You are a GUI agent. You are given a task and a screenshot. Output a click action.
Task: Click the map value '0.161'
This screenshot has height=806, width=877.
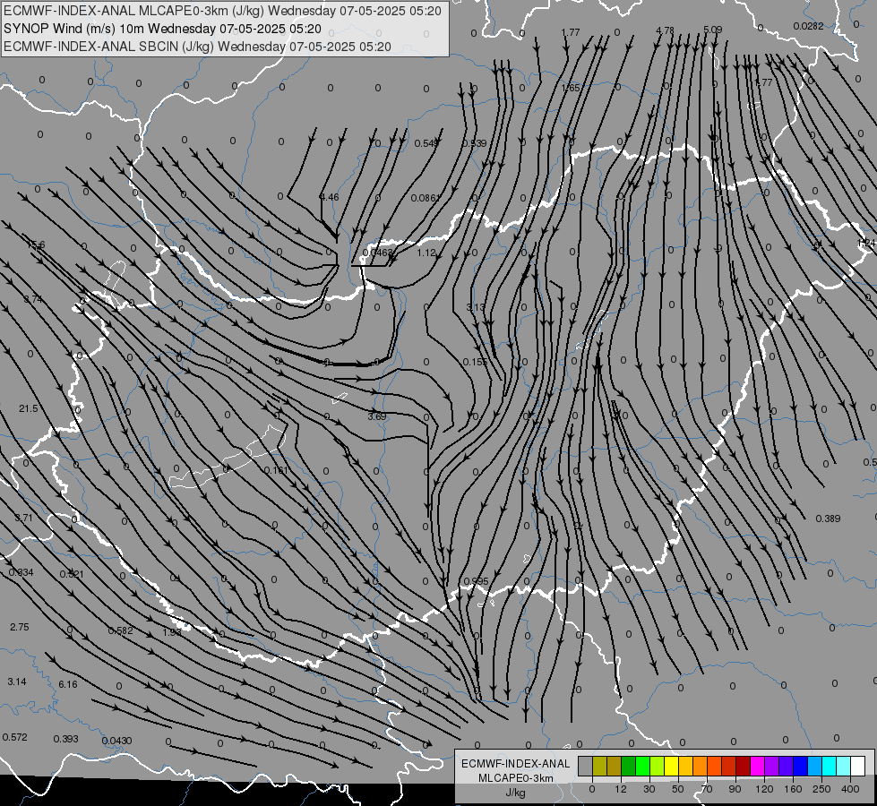click(276, 470)
